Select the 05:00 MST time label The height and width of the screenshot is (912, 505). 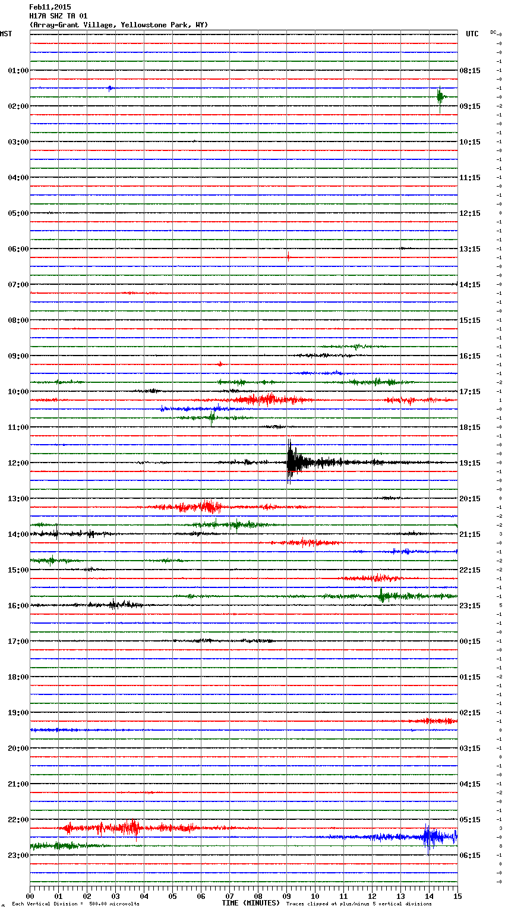coord(18,213)
